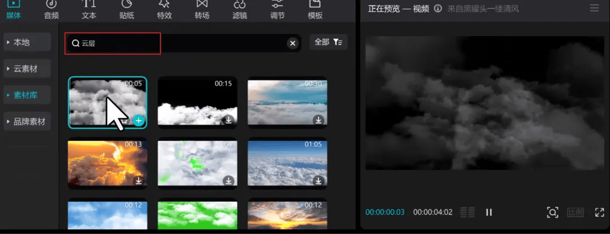Screen dimensions: 610x234
Task: Switch to the 特效 effects tab
Action: point(164,10)
